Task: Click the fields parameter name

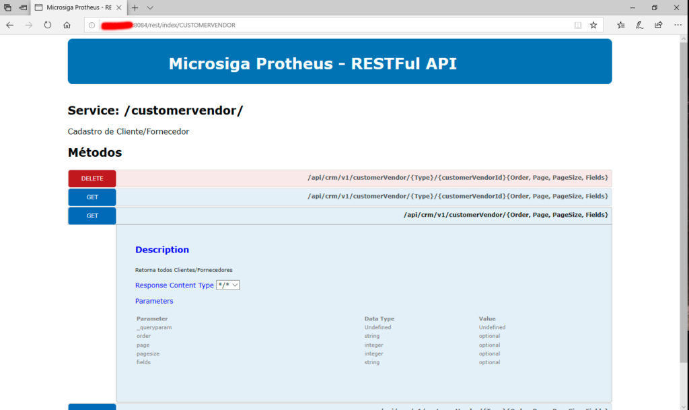Action: pos(143,363)
